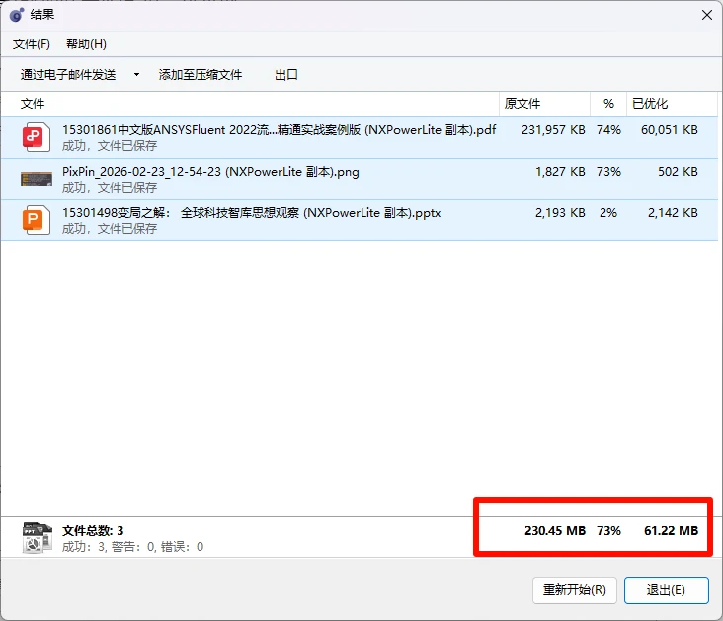Click the 2,142 KB optimized value
The image size is (723, 621).
point(673,213)
